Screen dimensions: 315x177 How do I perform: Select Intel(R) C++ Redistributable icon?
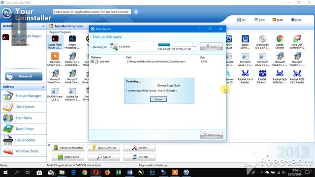tap(72, 59)
